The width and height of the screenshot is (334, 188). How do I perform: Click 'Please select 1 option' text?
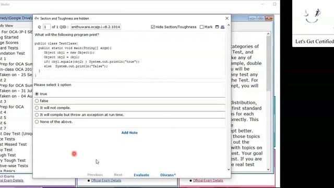52,85
